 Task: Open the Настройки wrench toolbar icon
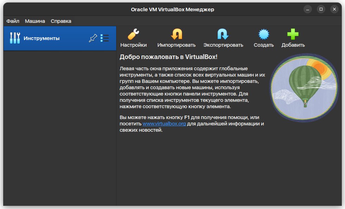(133, 34)
